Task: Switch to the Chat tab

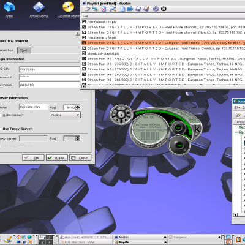Action: (x=24, y=50)
